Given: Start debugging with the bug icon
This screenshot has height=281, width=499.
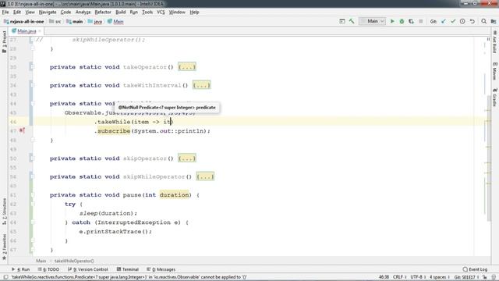Looking at the screenshot, I should (402, 21).
